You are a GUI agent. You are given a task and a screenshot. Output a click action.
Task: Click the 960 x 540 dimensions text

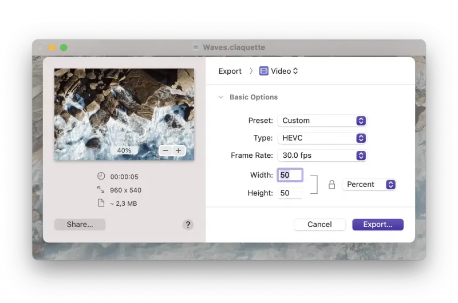click(x=125, y=190)
